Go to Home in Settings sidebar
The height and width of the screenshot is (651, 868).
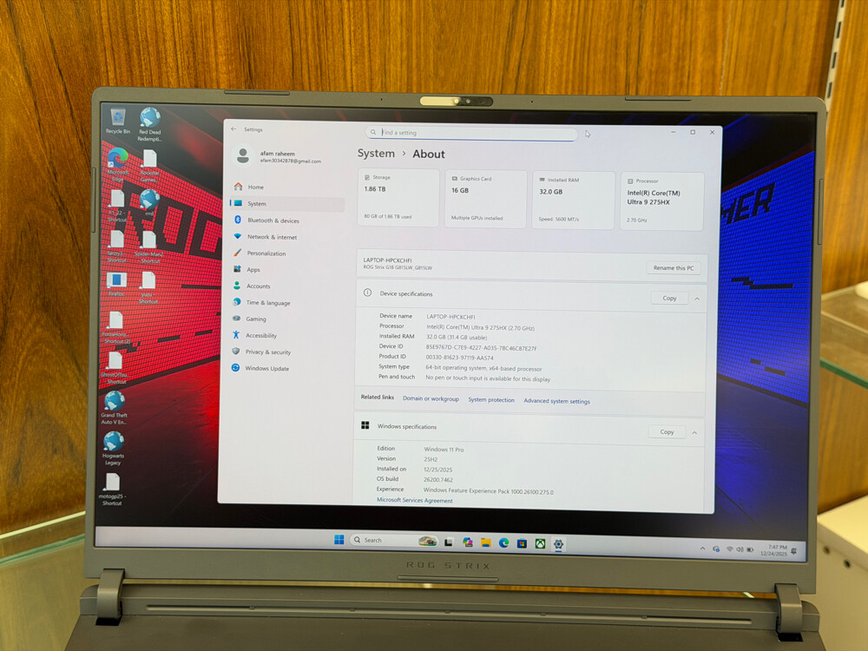point(287,187)
